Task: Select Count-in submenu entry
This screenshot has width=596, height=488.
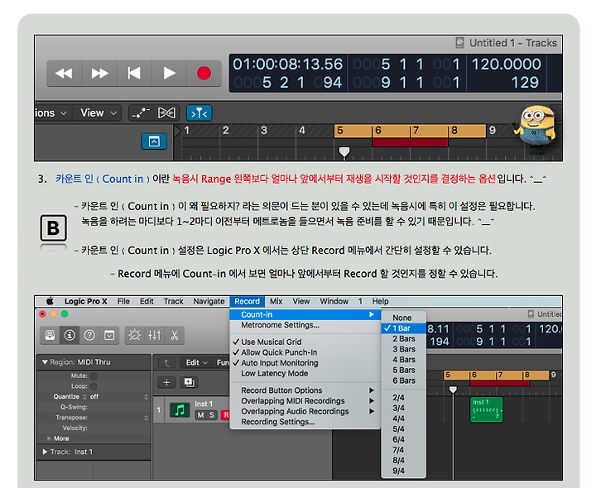Action: click(x=305, y=314)
